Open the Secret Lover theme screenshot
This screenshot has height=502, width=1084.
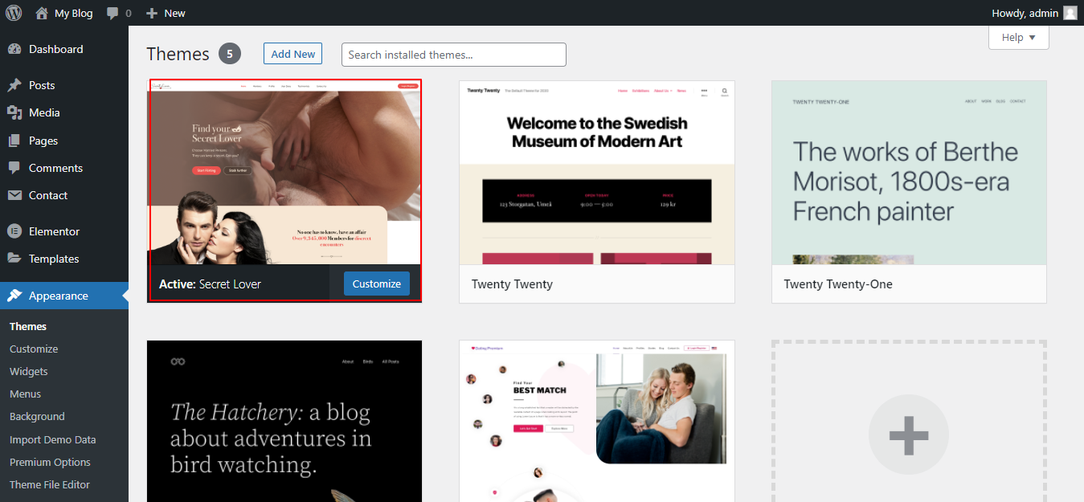tap(284, 172)
